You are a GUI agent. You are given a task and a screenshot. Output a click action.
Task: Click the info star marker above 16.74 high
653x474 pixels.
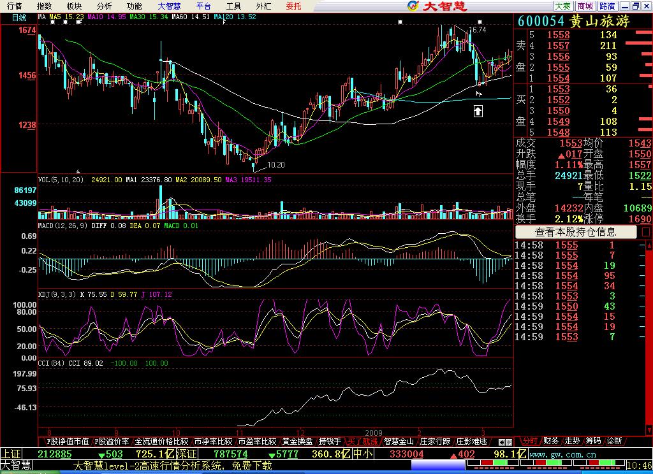(x=480, y=22)
